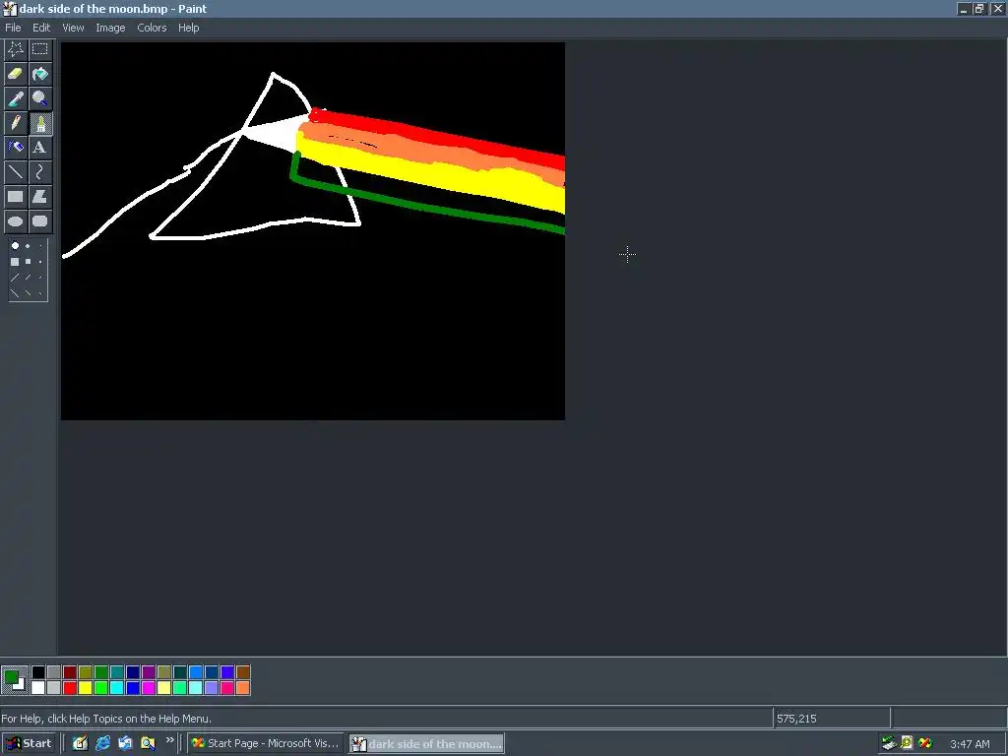The image size is (1008, 756).
Task: Pick the straight Line tool
Action: 16,171
